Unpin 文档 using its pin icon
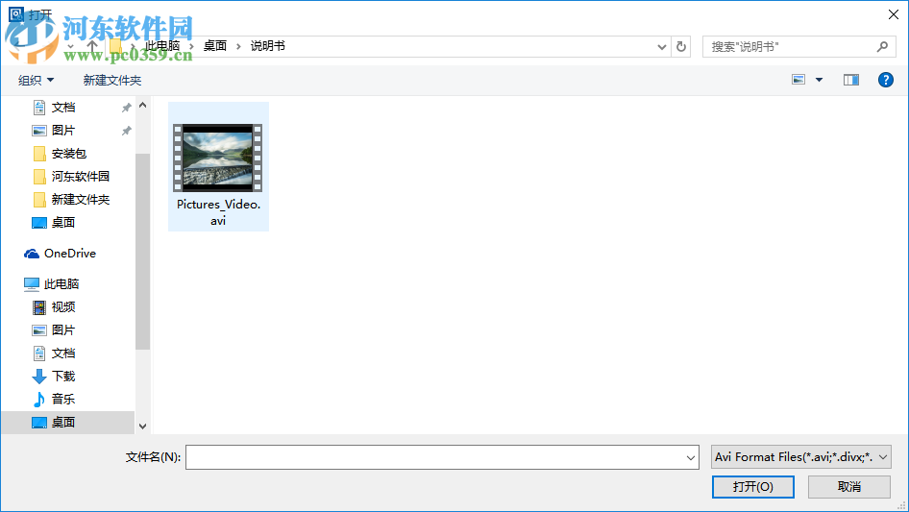The height and width of the screenshot is (512, 909). [126, 108]
